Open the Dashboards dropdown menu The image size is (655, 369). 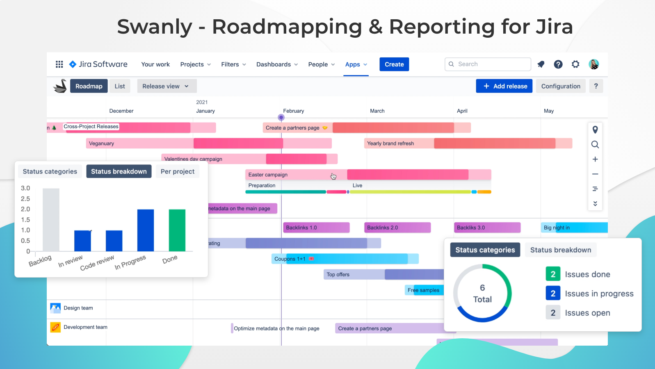coord(277,64)
